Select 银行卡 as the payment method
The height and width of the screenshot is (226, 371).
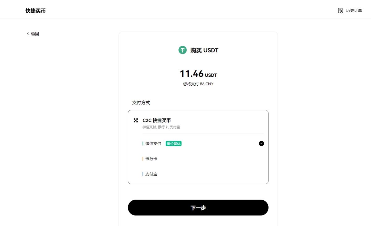[x=151, y=159]
